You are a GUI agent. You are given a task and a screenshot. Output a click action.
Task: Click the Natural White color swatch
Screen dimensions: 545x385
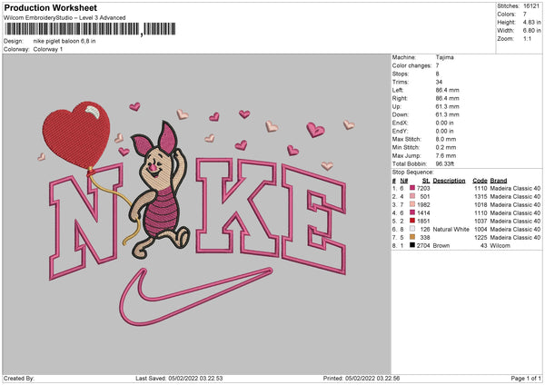point(412,229)
